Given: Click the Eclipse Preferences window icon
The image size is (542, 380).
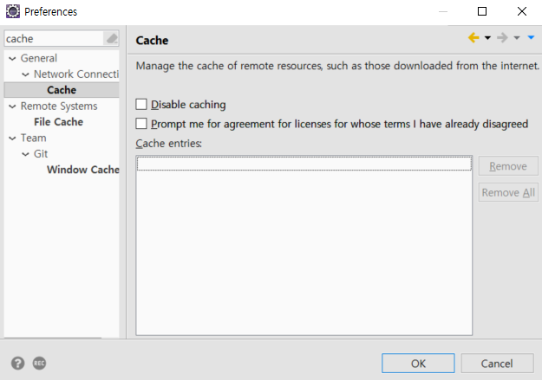Looking at the screenshot, I should pos(13,11).
